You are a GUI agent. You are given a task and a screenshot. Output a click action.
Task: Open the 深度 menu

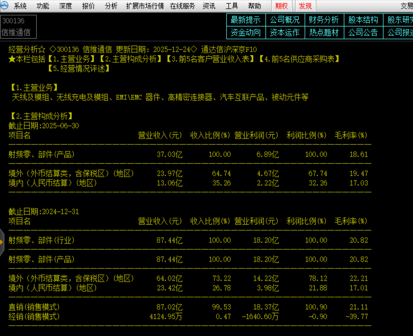(66, 6)
